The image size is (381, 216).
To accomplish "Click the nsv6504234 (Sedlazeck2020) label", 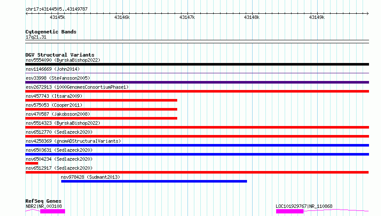I will coord(59,159).
